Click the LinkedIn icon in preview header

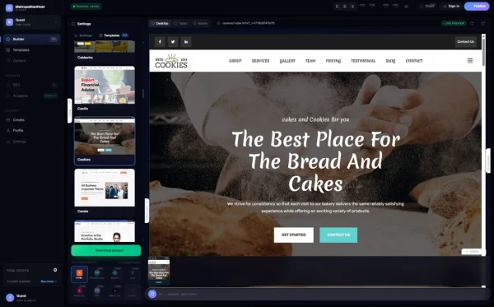click(186, 41)
